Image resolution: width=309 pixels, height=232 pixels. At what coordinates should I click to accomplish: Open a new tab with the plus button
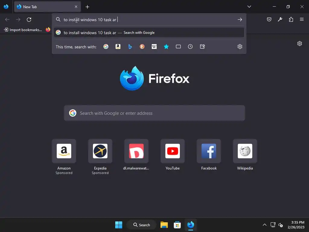point(87,7)
